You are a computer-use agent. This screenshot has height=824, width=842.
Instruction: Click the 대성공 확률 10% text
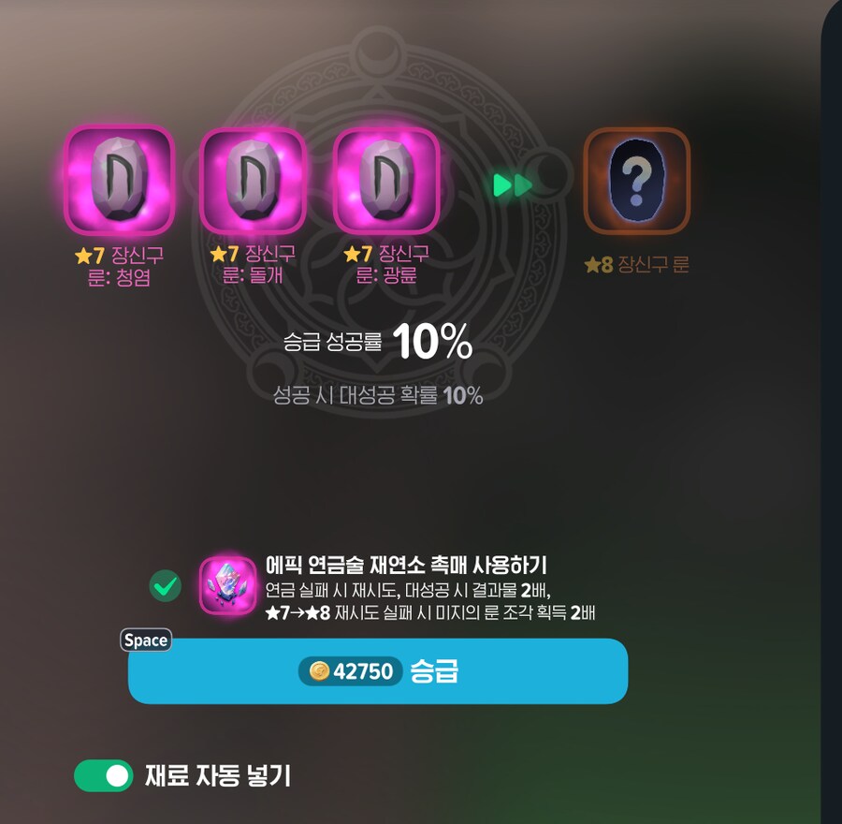378,395
